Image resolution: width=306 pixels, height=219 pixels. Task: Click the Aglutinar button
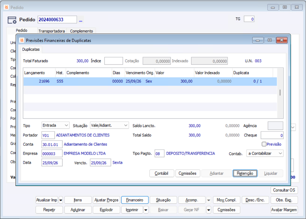(x=78, y=210)
